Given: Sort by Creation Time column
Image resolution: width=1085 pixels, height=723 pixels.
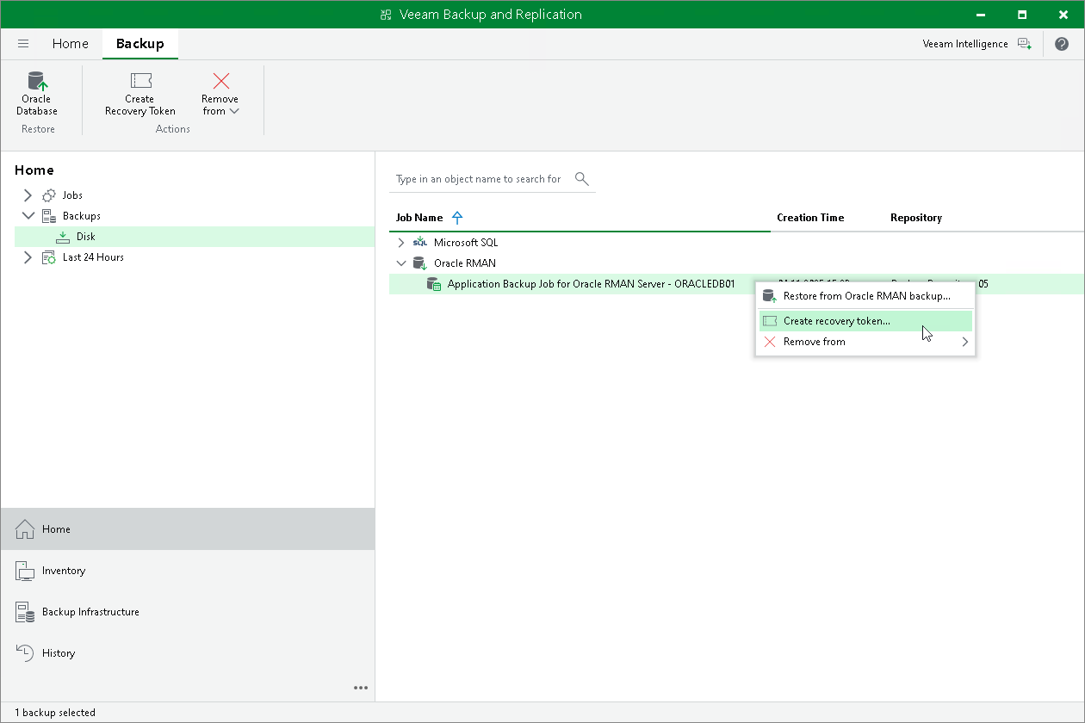Looking at the screenshot, I should tap(810, 218).
